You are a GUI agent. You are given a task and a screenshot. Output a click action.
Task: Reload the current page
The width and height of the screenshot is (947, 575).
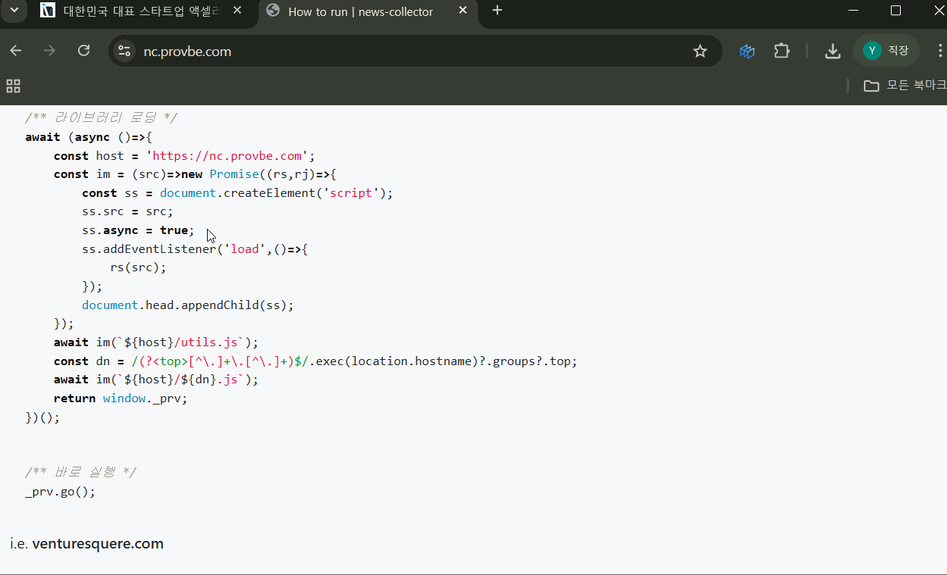pyautogui.click(x=84, y=51)
